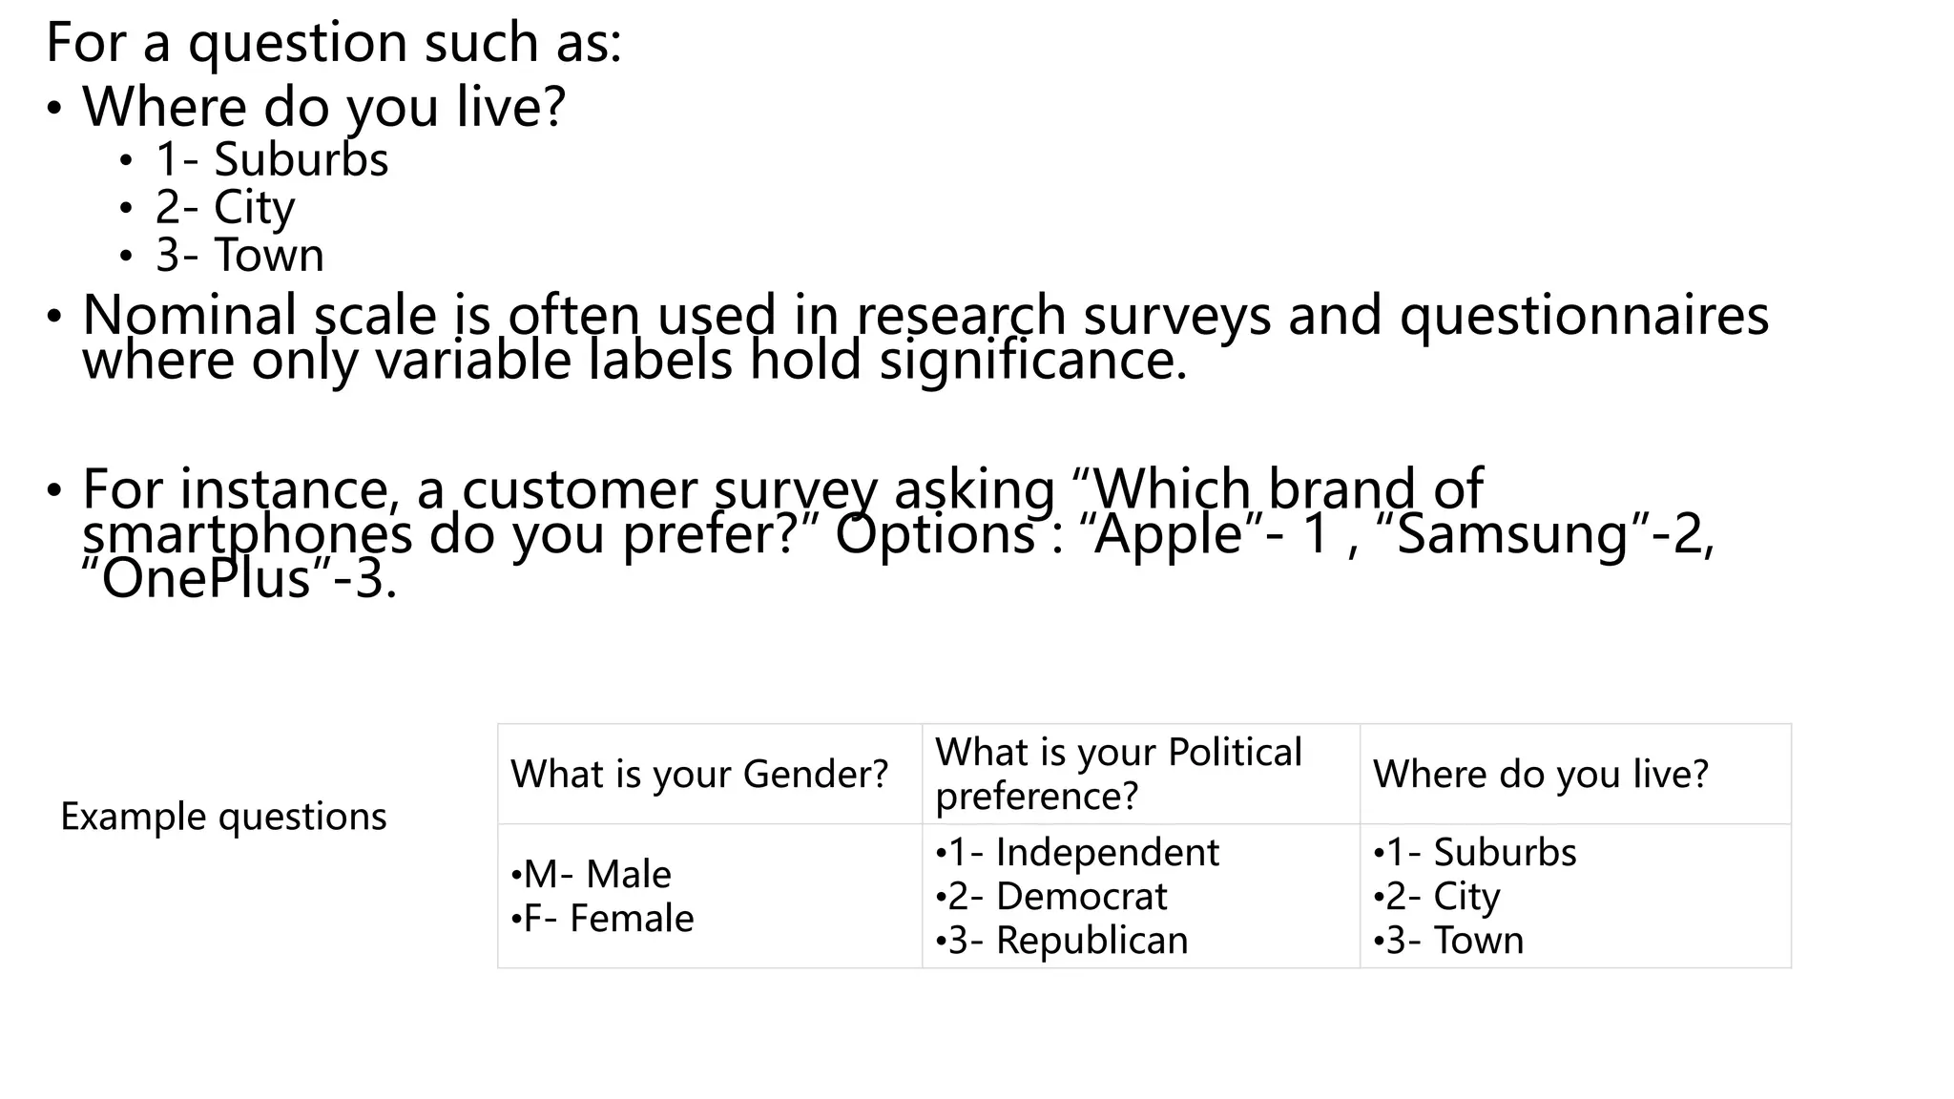Click the 'Example questions' label
Screen dimensions: 1954x1099
[x=223, y=817]
